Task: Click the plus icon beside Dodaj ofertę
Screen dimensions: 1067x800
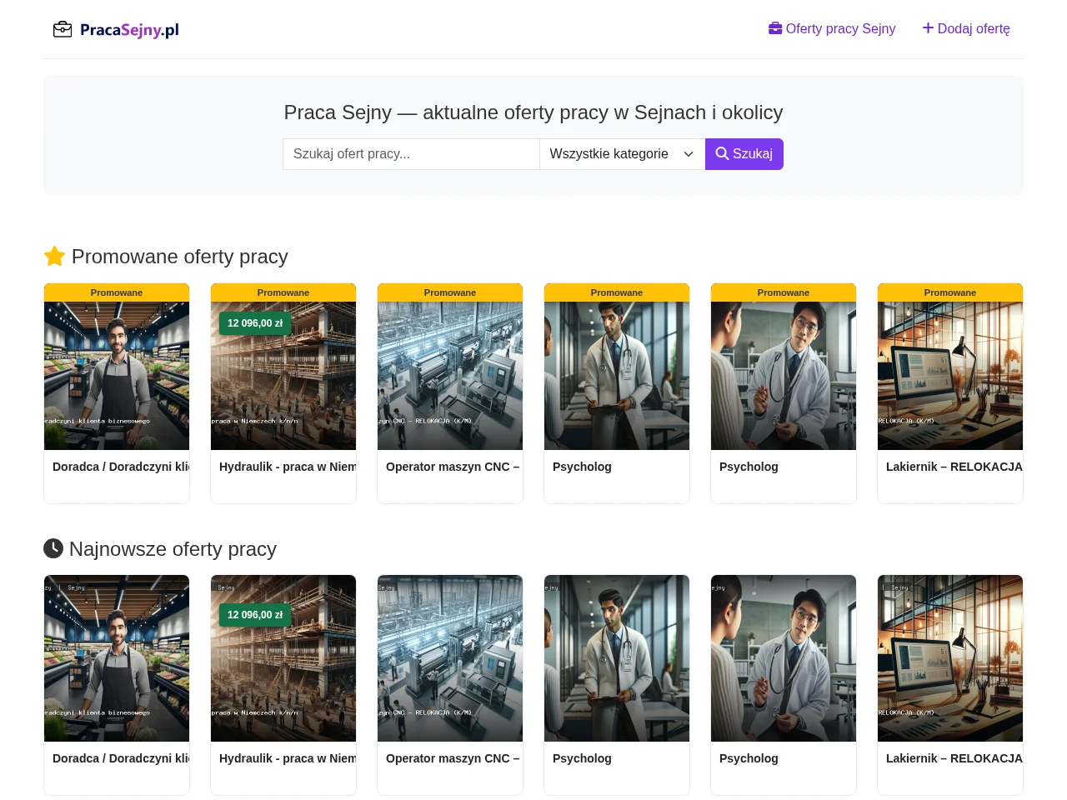Action: click(928, 28)
